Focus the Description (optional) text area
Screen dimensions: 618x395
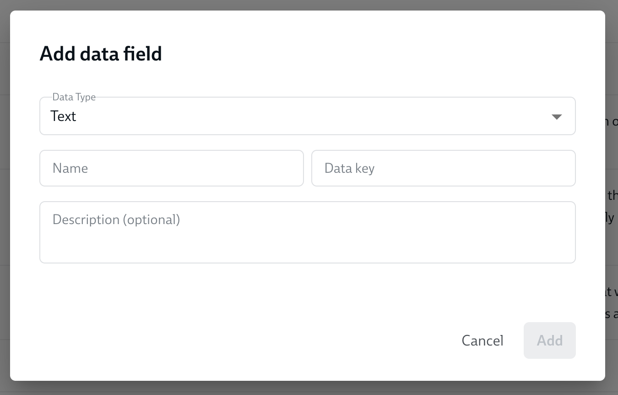tap(307, 232)
